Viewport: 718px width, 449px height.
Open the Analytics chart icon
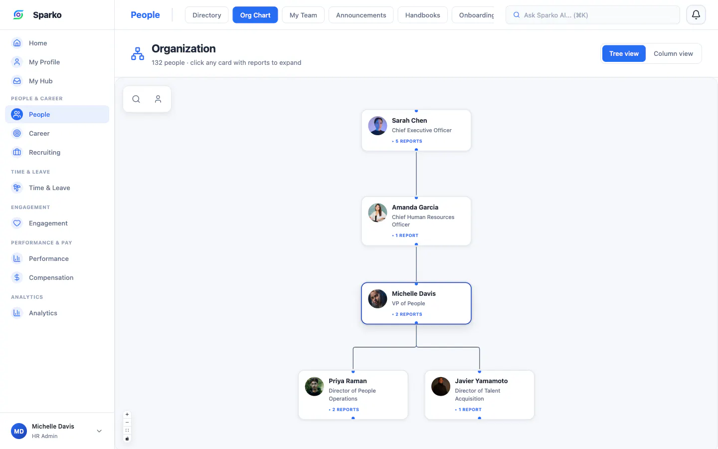point(17,313)
